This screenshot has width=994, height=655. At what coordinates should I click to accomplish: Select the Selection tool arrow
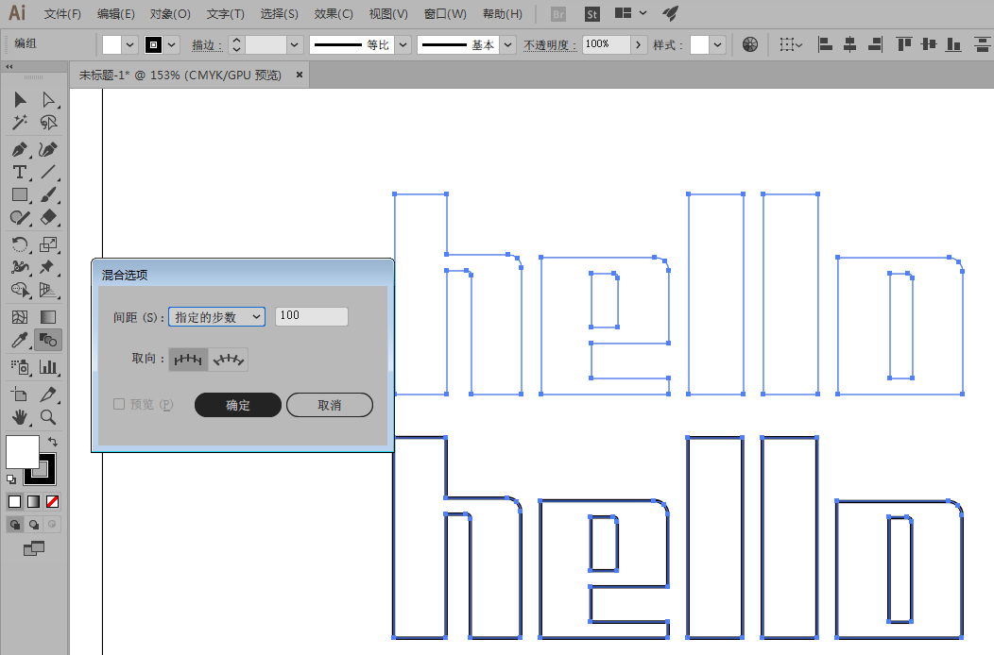20,99
